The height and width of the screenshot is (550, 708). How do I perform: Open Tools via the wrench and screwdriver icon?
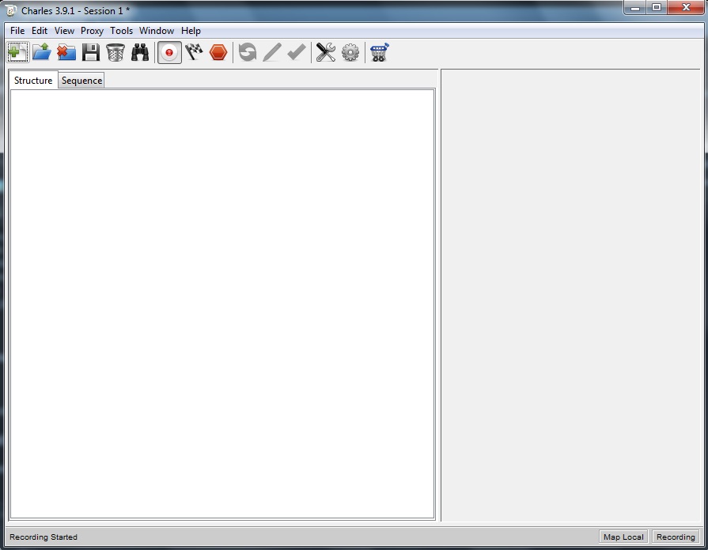click(326, 52)
